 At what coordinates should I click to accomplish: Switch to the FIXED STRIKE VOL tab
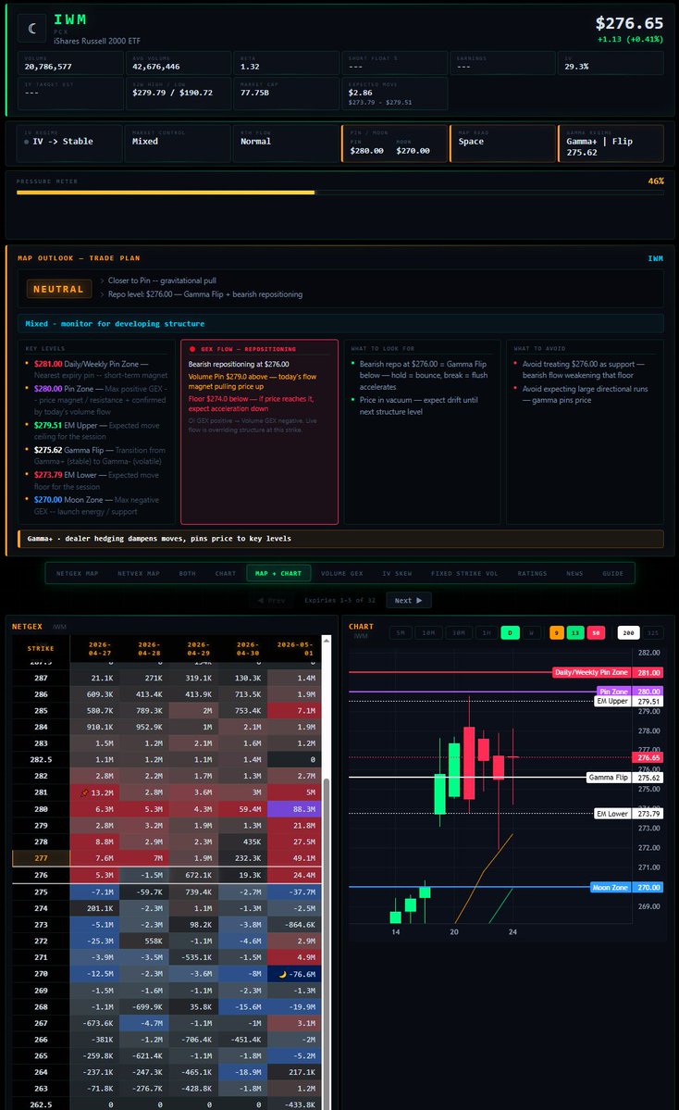pyautogui.click(x=464, y=573)
